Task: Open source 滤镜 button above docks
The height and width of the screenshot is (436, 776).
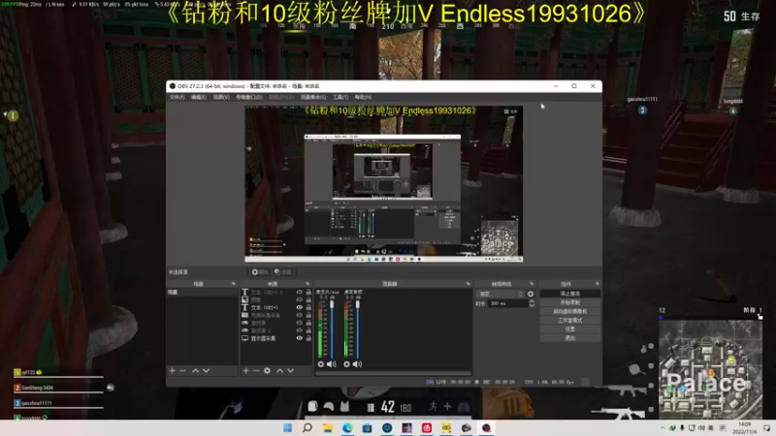Action: click(x=283, y=272)
